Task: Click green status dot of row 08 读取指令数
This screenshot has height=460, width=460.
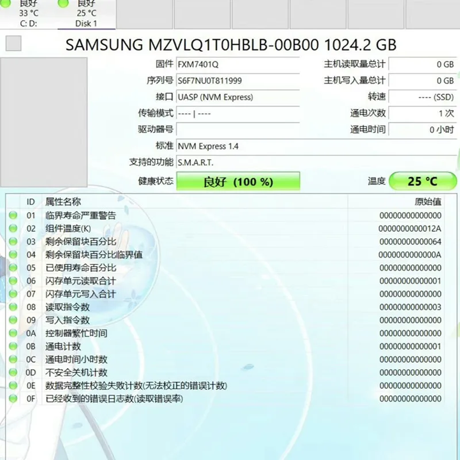Action: [13, 307]
